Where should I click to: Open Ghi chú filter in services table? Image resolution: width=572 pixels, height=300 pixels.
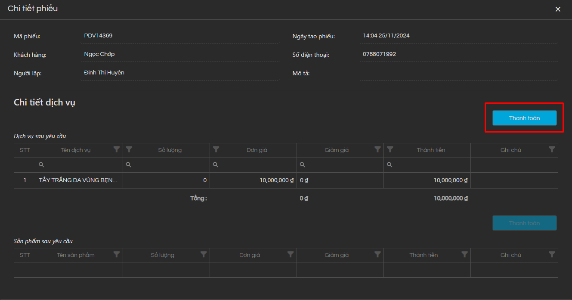click(x=552, y=149)
